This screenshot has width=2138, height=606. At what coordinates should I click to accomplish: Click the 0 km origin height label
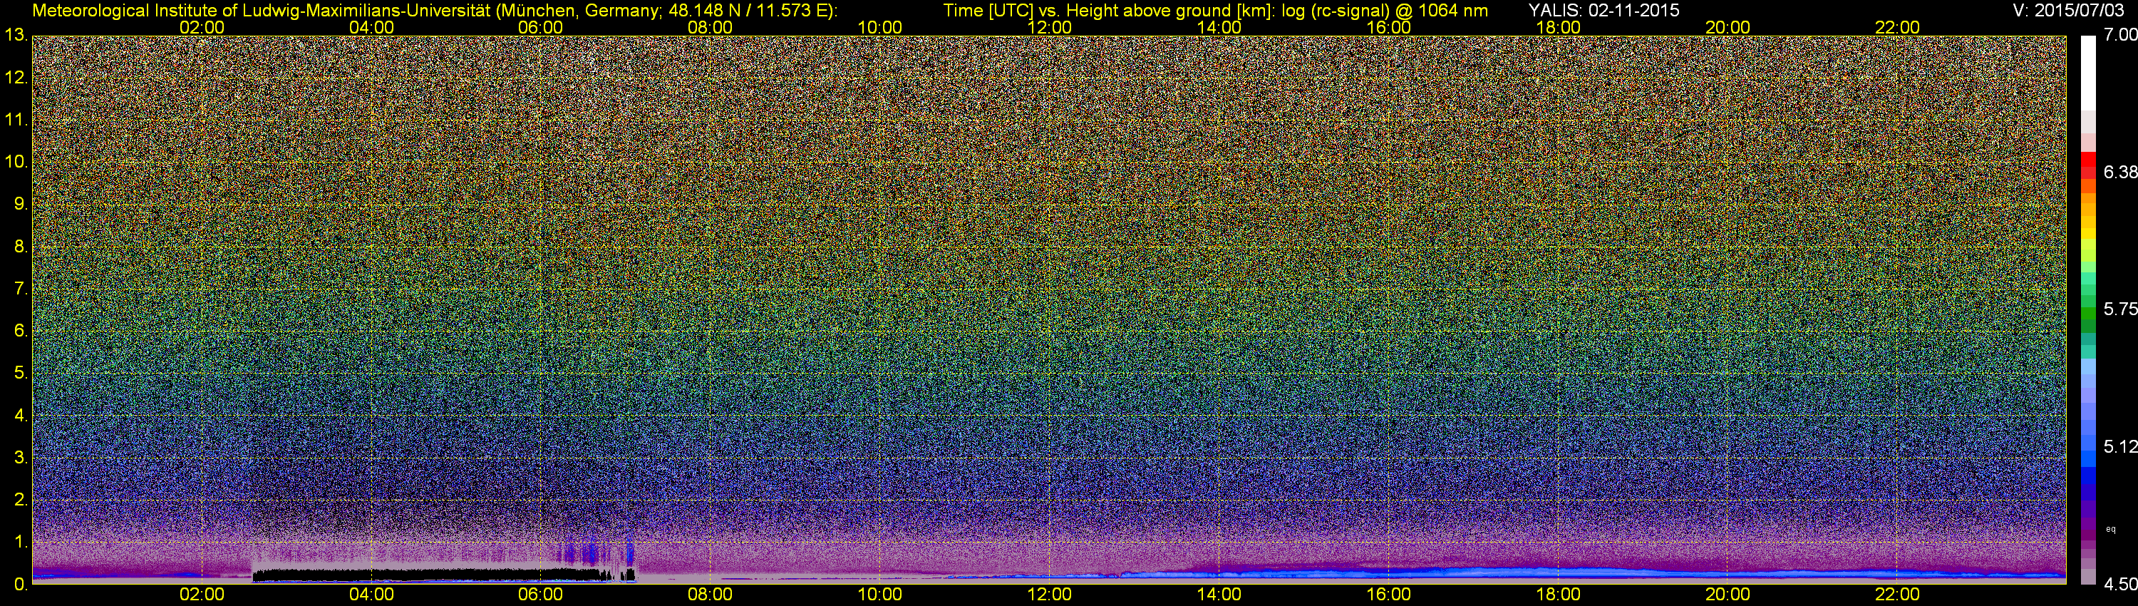[20, 585]
